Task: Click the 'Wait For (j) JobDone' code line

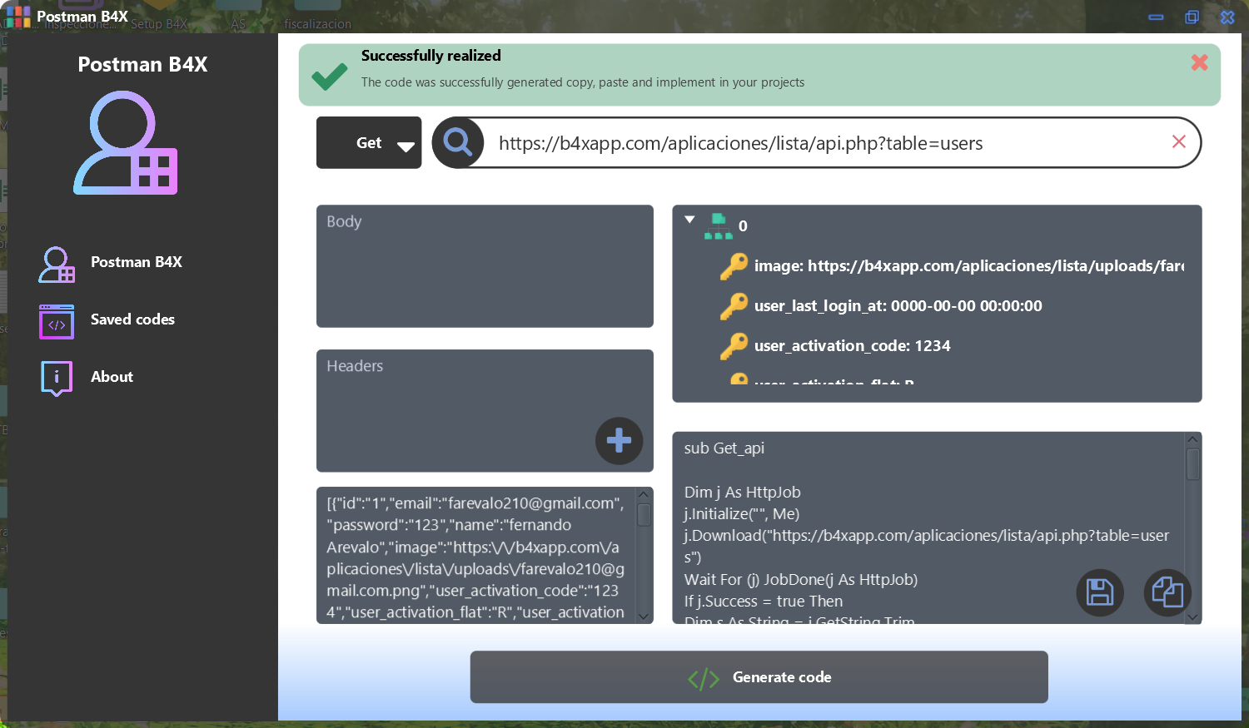Action: tap(801, 580)
